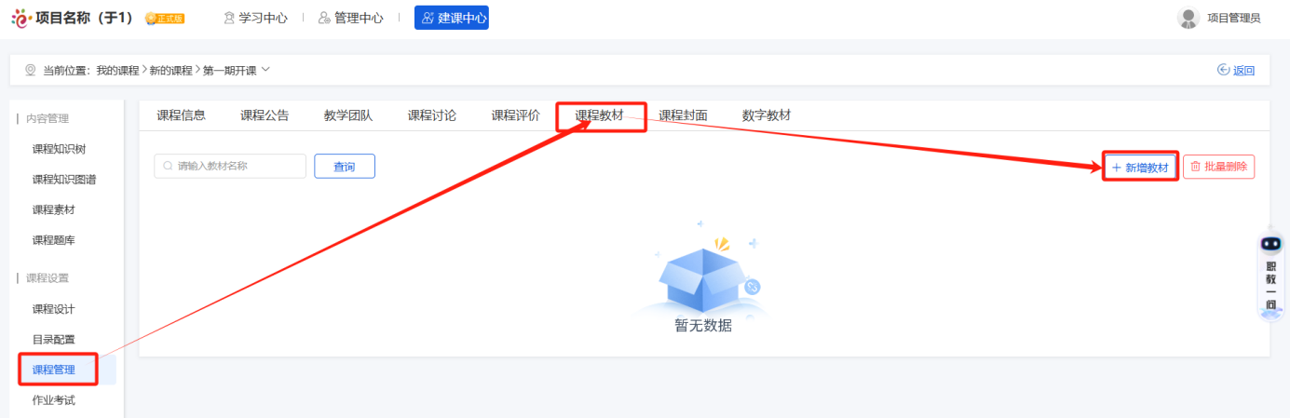Open 课程素材 in sidebar
The width and height of the screenshot is (1290, 418).
[53, 210]
